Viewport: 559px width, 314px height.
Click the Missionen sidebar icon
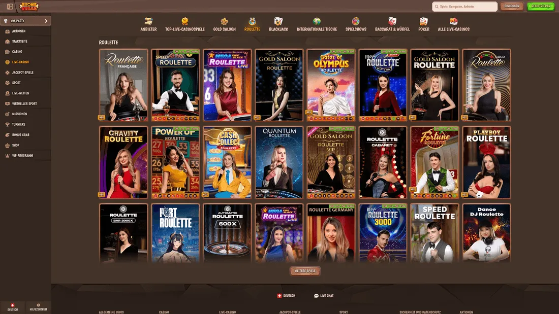click(7, 114)
